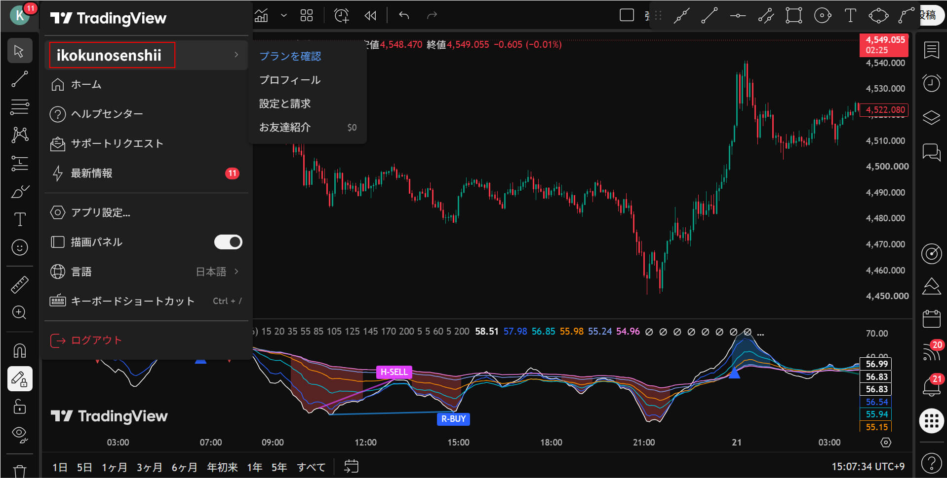Toggle the 描画パネル switch
This screenshot has height=478, width=947.
coord(228,242)
